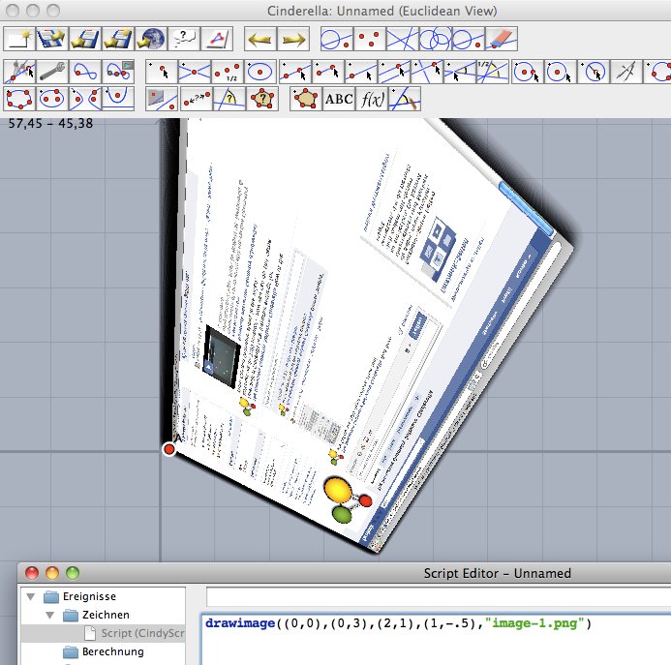Image resolution: width=671 pixels, height=665 pixels.
Task: Select the angle bisector tool marked 1/2
Action: point(493,72)
